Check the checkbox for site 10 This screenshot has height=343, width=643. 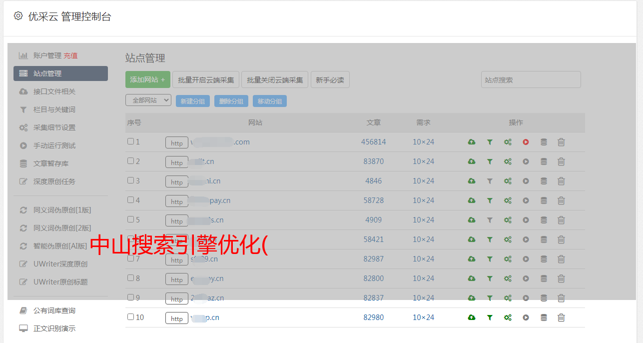tap(130, 317)
